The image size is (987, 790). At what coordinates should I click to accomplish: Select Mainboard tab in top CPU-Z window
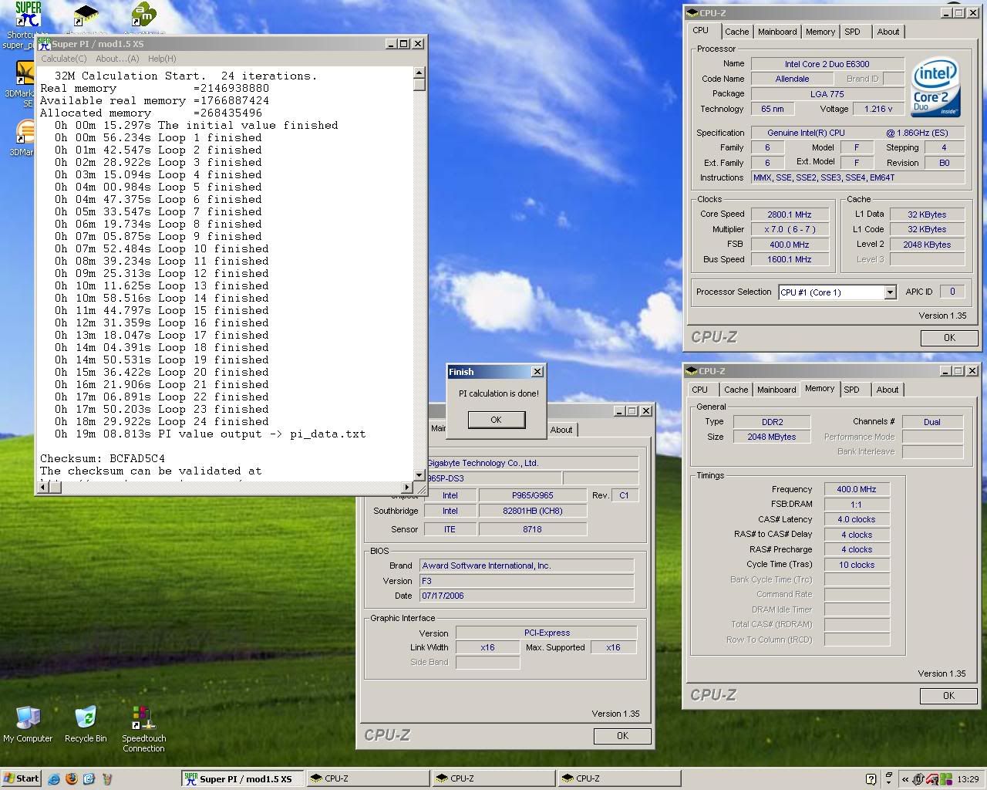tap(777, 32)
